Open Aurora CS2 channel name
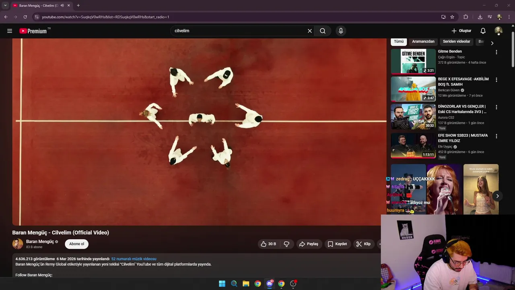Viewport: 515px width, 290px height. click(x=447, y=118)
